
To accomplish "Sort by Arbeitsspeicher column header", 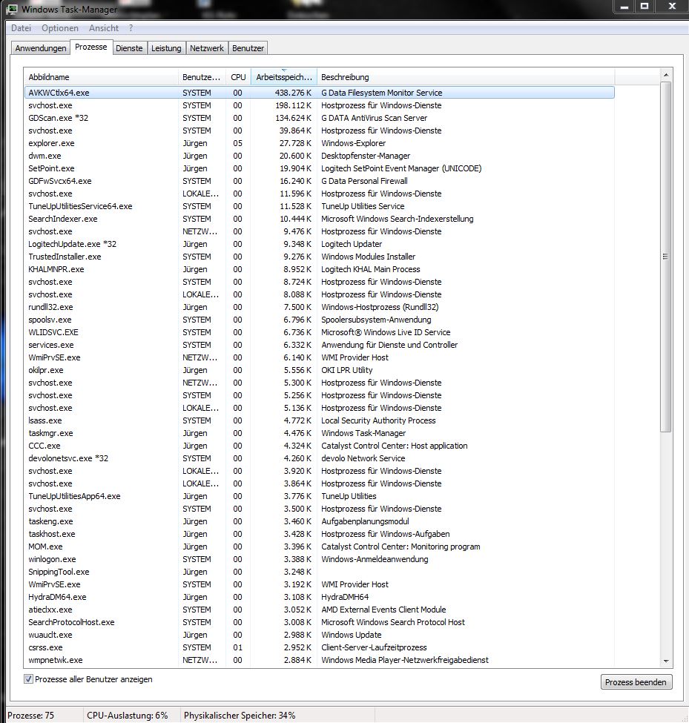I will (x=283, y=77).
